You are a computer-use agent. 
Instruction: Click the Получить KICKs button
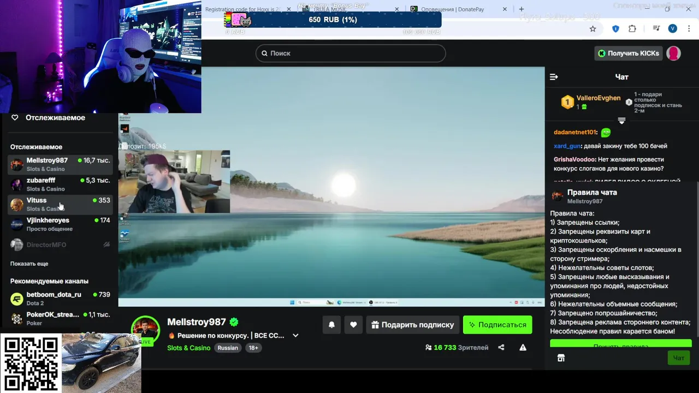629,53
